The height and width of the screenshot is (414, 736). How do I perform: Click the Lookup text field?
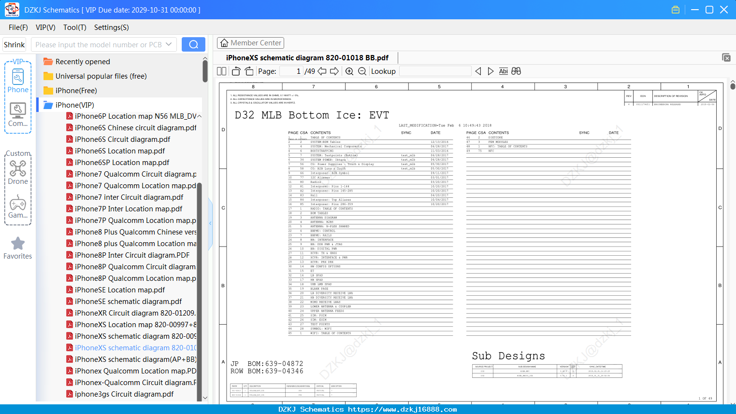pyautogui.click(x=435, y=71)
